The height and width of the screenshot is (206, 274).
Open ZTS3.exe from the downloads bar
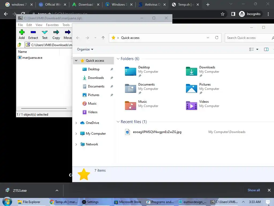(20, 190)
